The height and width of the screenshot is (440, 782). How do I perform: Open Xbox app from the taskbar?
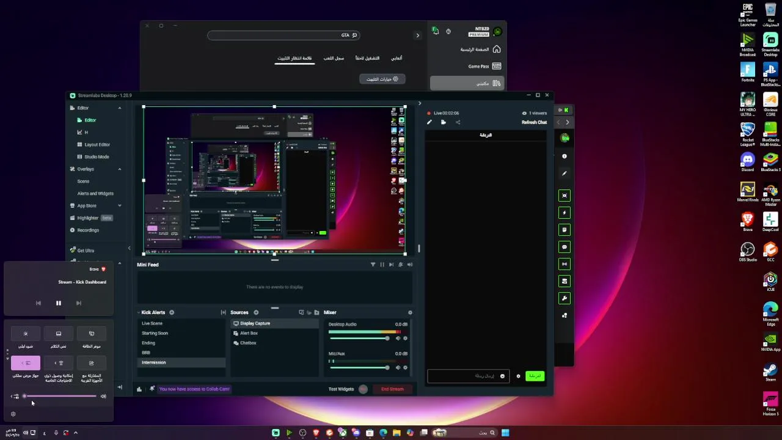point(343,433)
